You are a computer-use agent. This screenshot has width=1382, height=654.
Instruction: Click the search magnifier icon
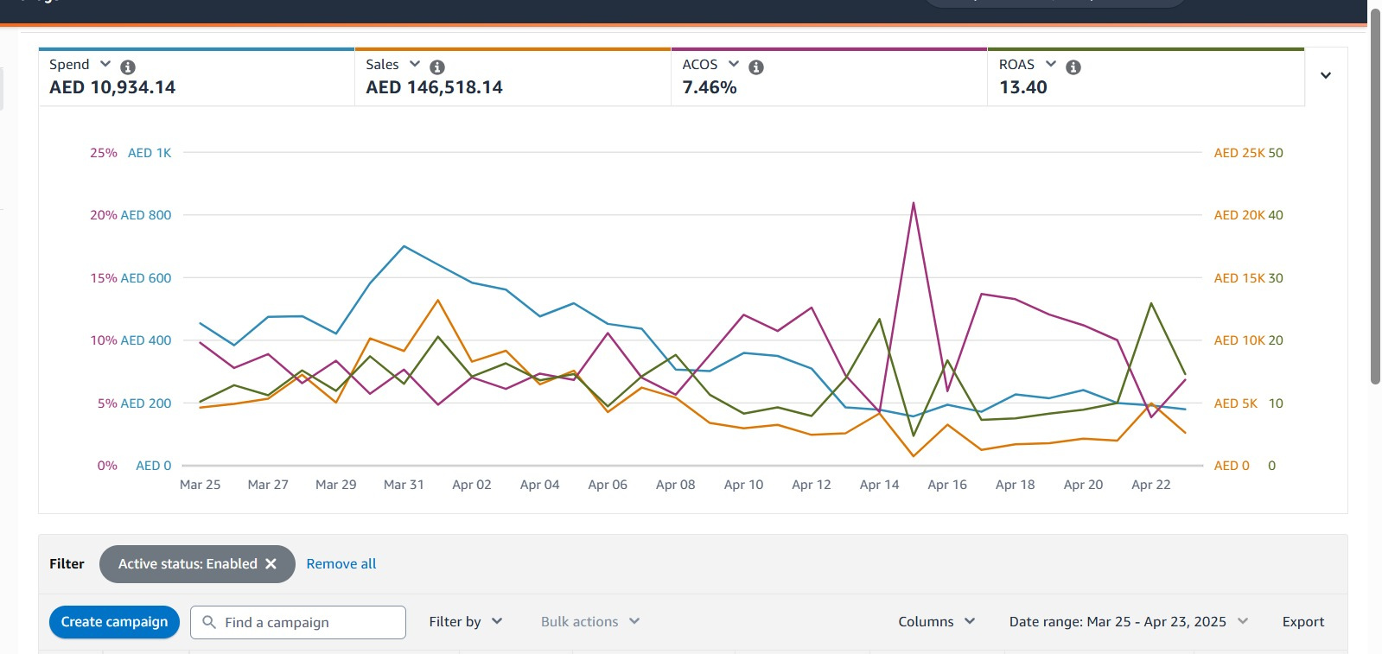point(209,622)
